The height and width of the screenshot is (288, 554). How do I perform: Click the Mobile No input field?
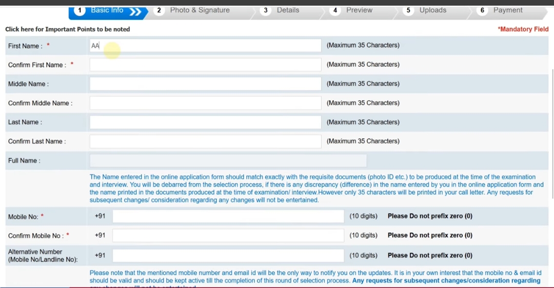pos(228,216)
